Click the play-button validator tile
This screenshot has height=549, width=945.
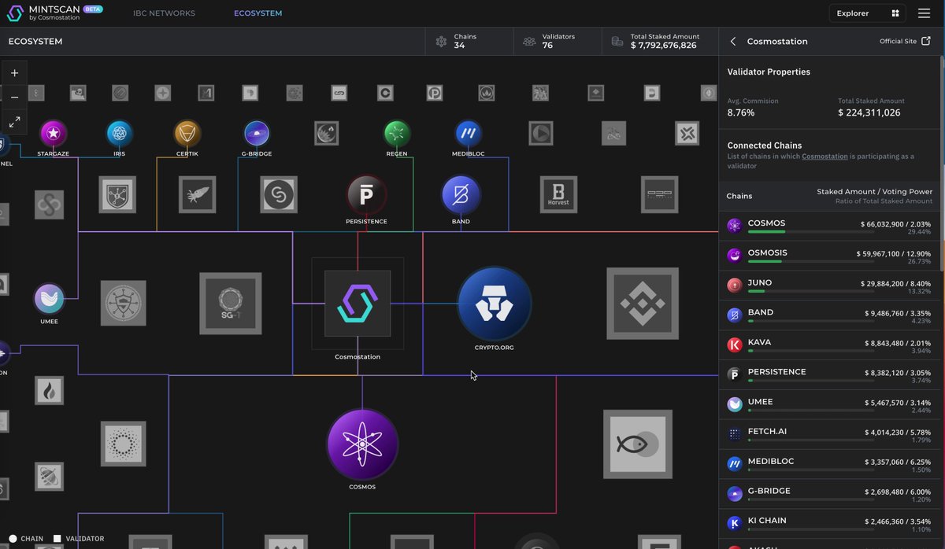[x=540, y=133]
